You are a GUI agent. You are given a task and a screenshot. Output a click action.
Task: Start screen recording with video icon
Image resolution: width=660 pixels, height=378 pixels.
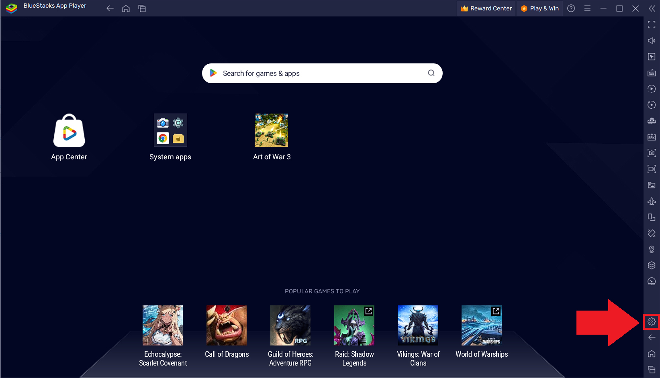[x=652, y=169]
